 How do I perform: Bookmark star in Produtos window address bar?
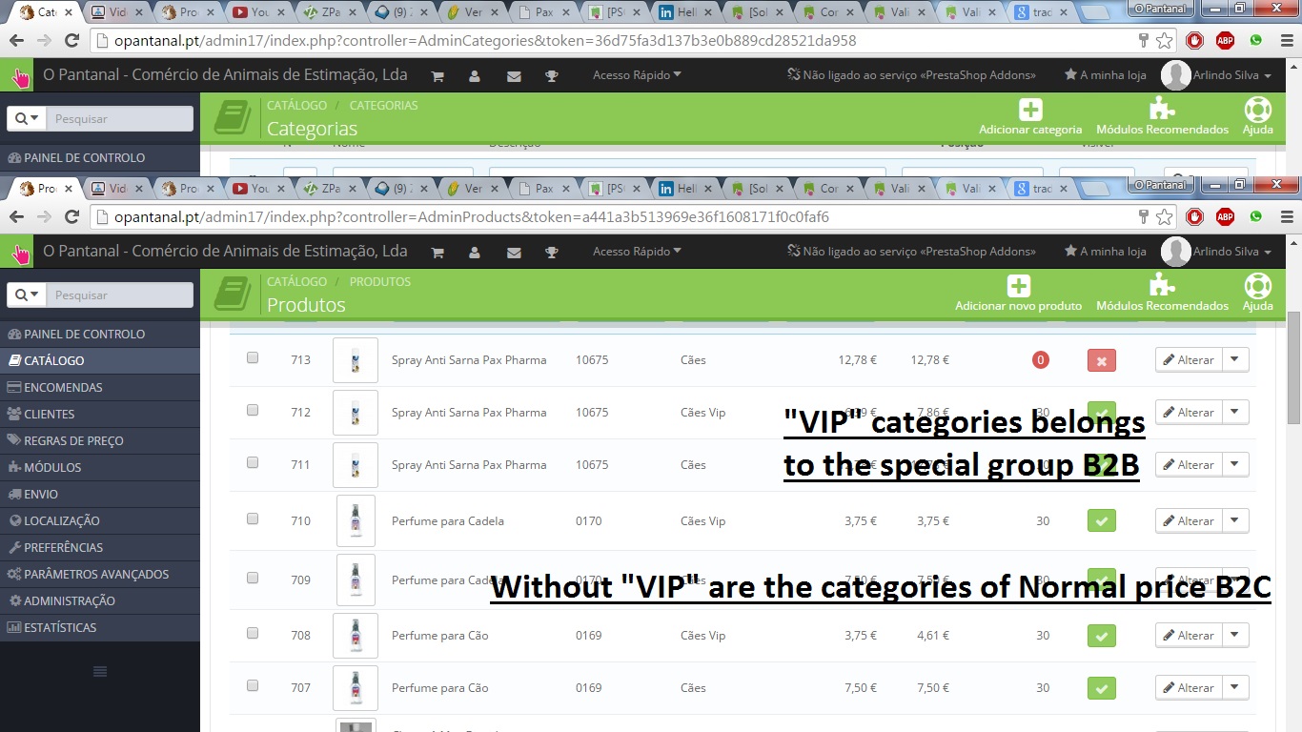click(x=1164, y=217)
